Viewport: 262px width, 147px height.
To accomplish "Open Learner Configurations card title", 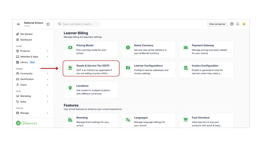I will (x=148, y=65).
